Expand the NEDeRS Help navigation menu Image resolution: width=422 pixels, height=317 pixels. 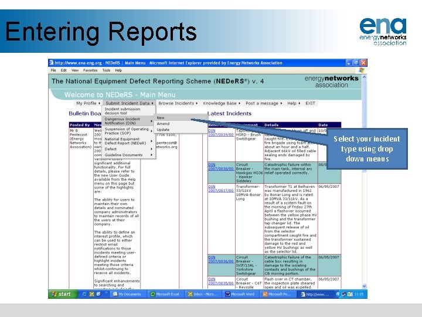click(x=294, y=103)
